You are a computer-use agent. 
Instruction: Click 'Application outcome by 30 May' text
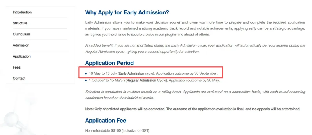194,80
